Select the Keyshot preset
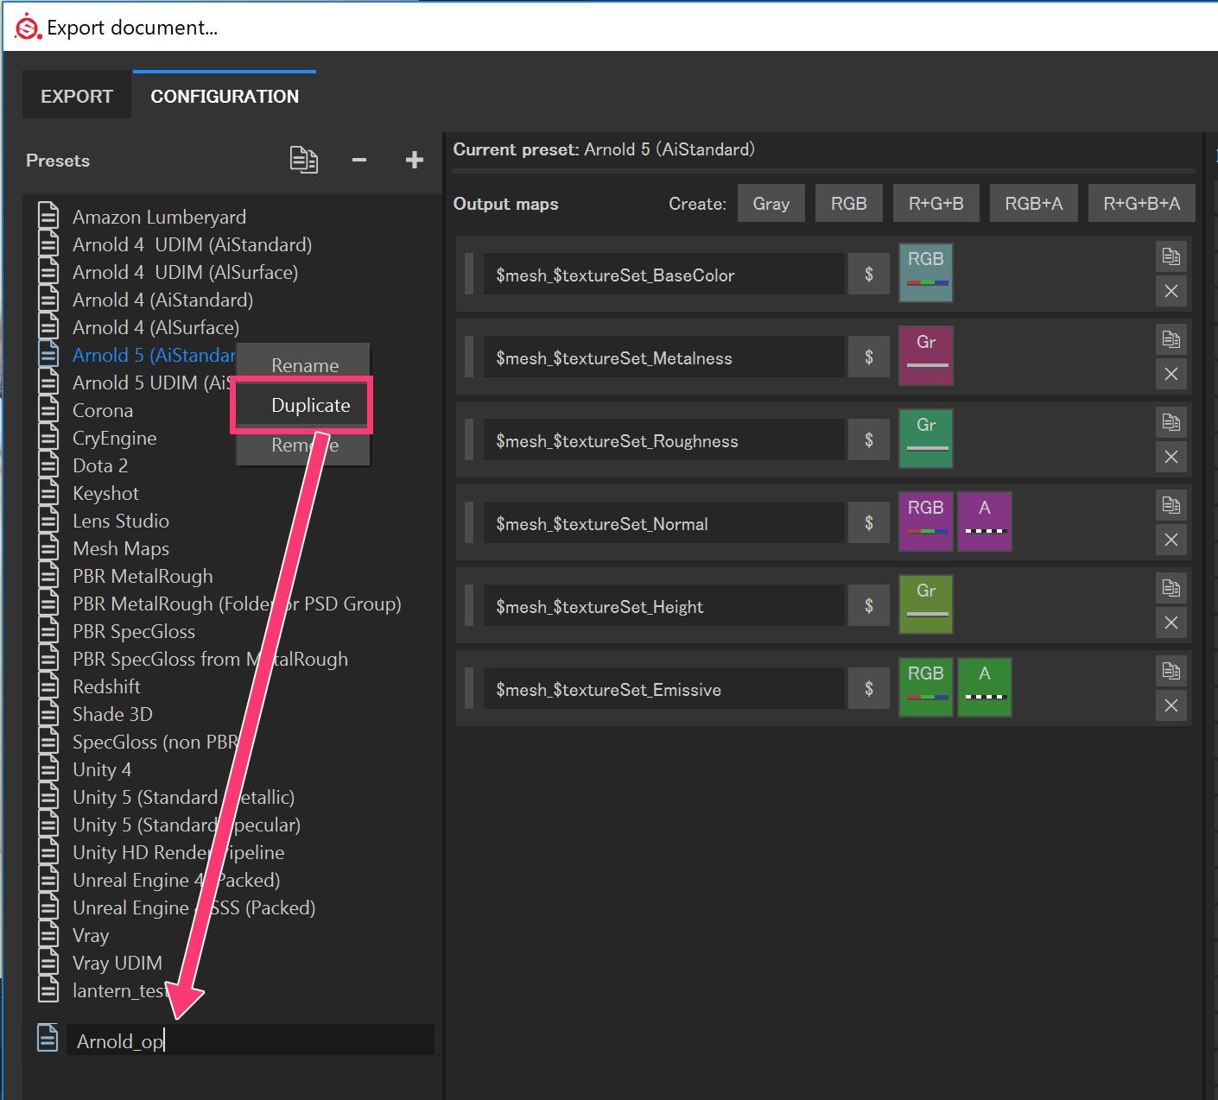This screenshot has width=1218, height=1100. point(105,493)
